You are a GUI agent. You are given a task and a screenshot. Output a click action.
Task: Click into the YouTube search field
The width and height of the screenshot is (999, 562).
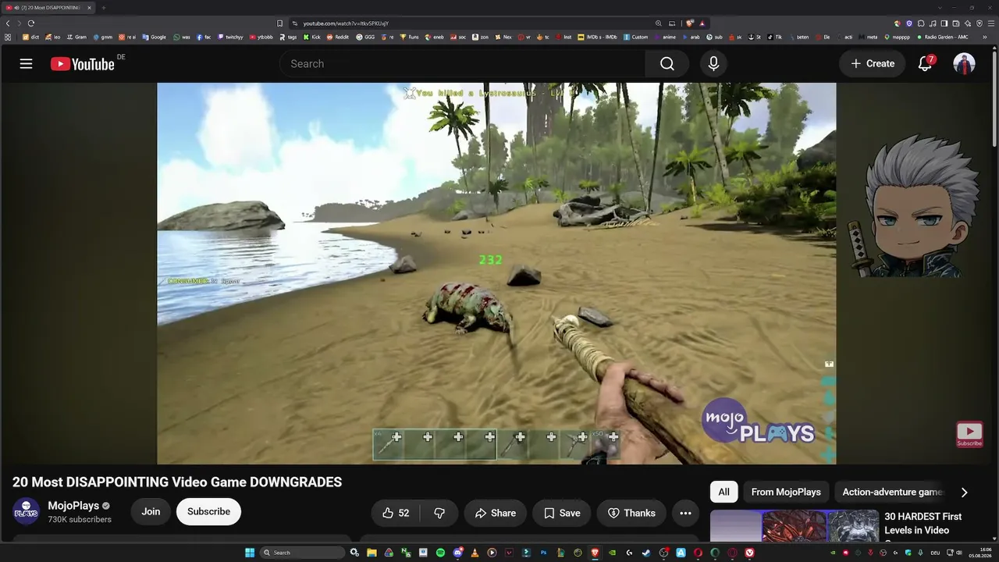pos(462,64)
